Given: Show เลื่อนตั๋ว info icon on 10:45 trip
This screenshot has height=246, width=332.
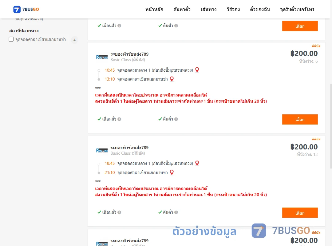Looking at the screenshot, I should click(x=119, y=119).
